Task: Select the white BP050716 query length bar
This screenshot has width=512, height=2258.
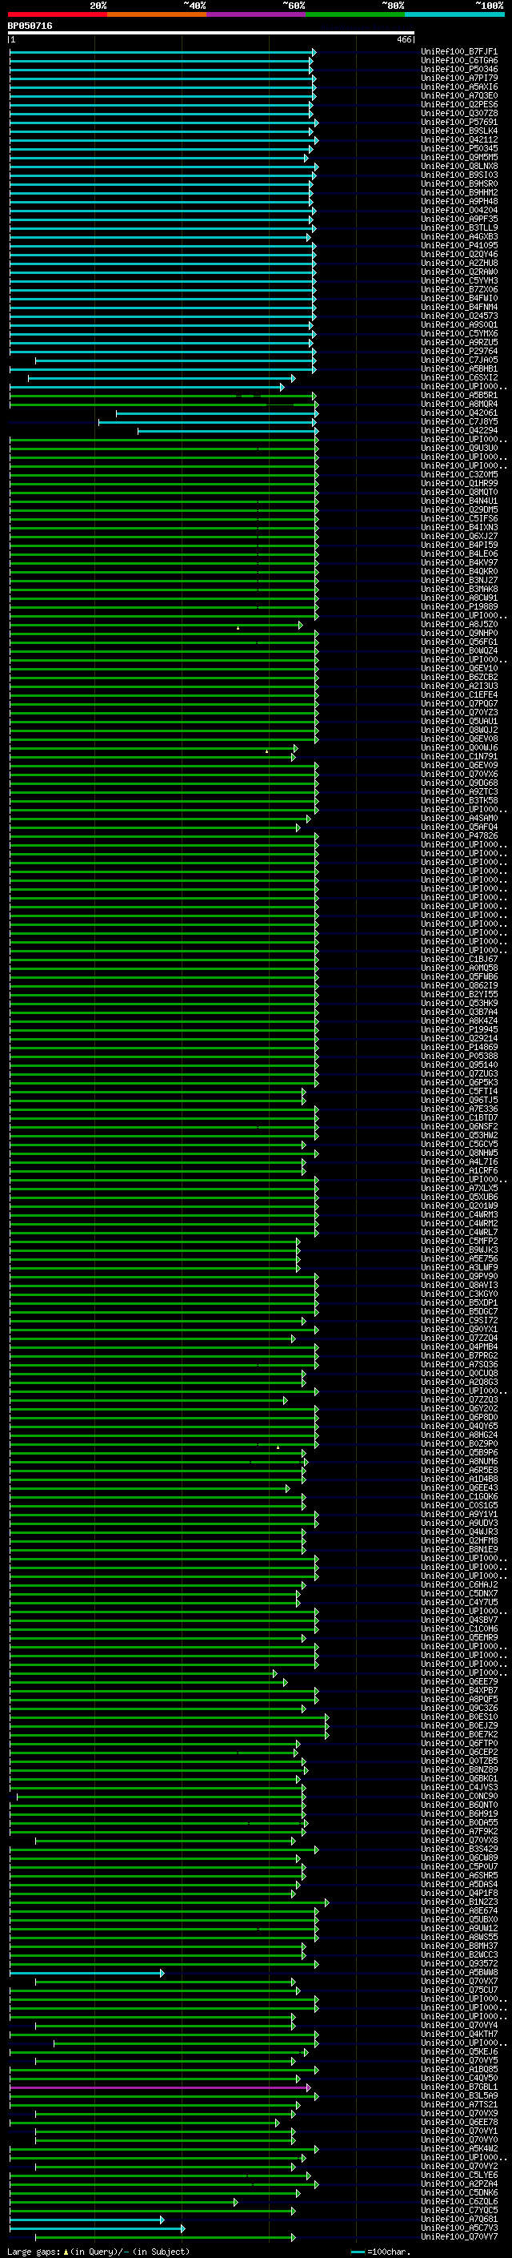Action: tap(211, 34)
